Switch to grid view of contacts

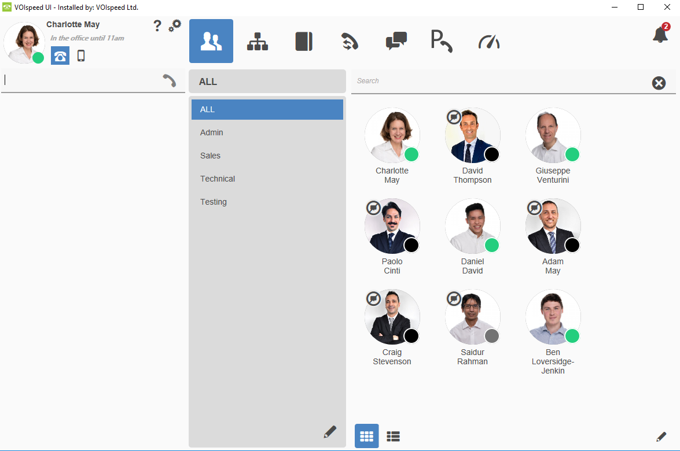click(366, 436)
